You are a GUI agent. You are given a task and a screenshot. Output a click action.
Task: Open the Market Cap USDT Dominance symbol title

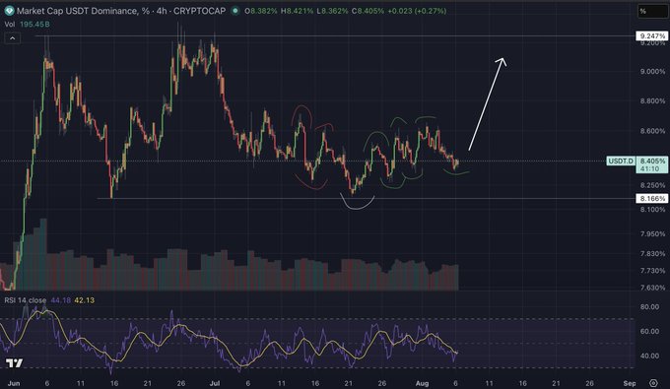tap(121, 11)
